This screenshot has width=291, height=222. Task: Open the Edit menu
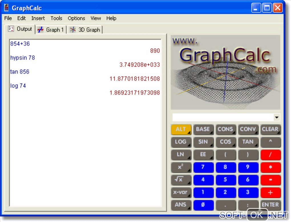click(21, 18)
